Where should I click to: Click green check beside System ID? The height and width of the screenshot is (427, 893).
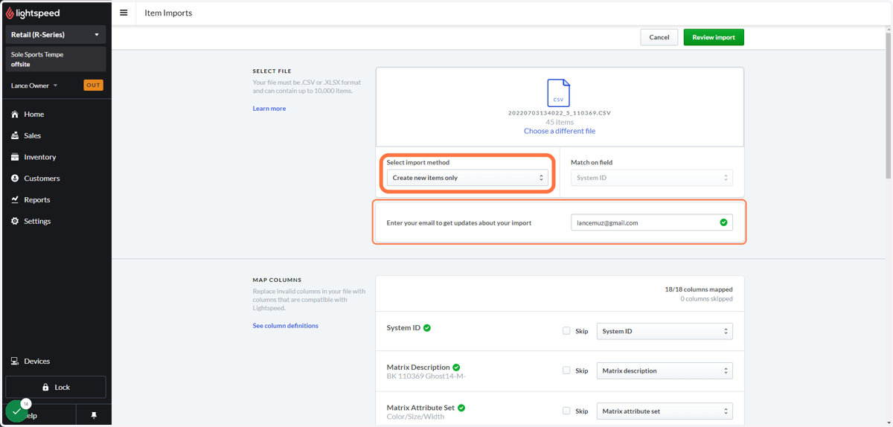coord(427,328)
